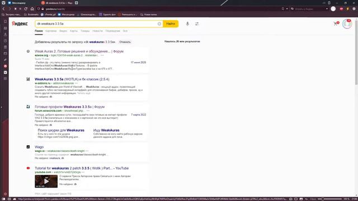Click the Отменить button next to query correction
This screenshot has width=358, height=201.
(x=125, y=42)
